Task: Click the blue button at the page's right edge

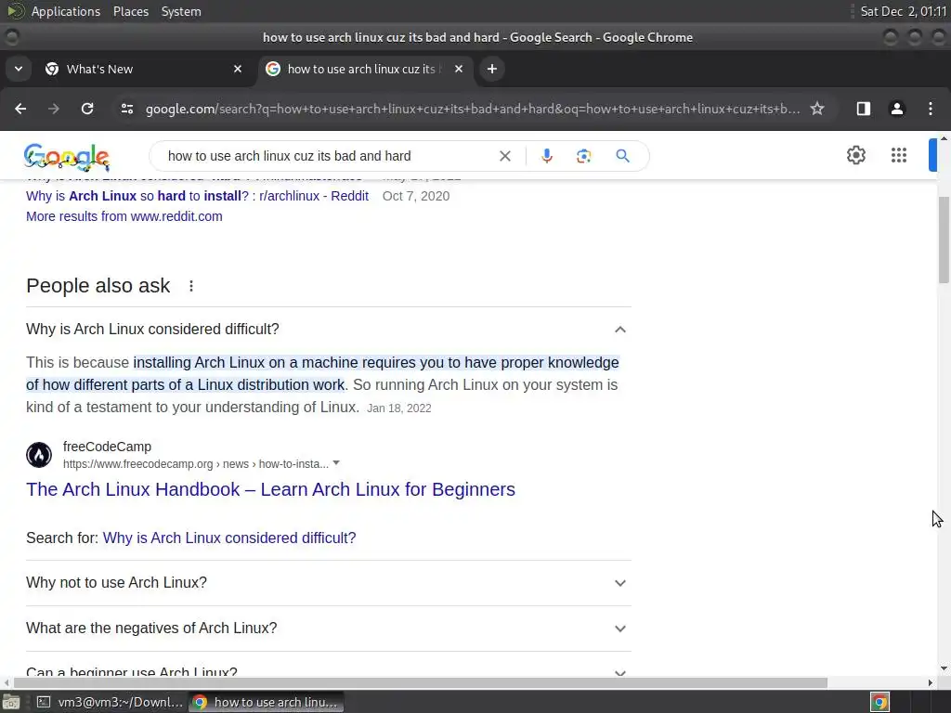Action: coord(932,155)
